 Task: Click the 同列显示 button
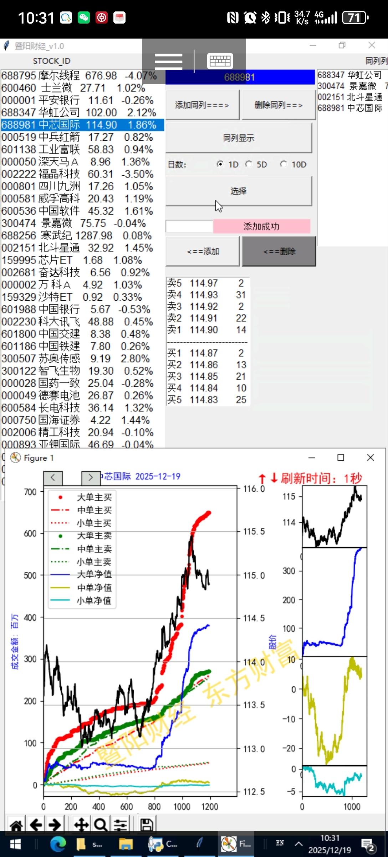tap(239, 138)
